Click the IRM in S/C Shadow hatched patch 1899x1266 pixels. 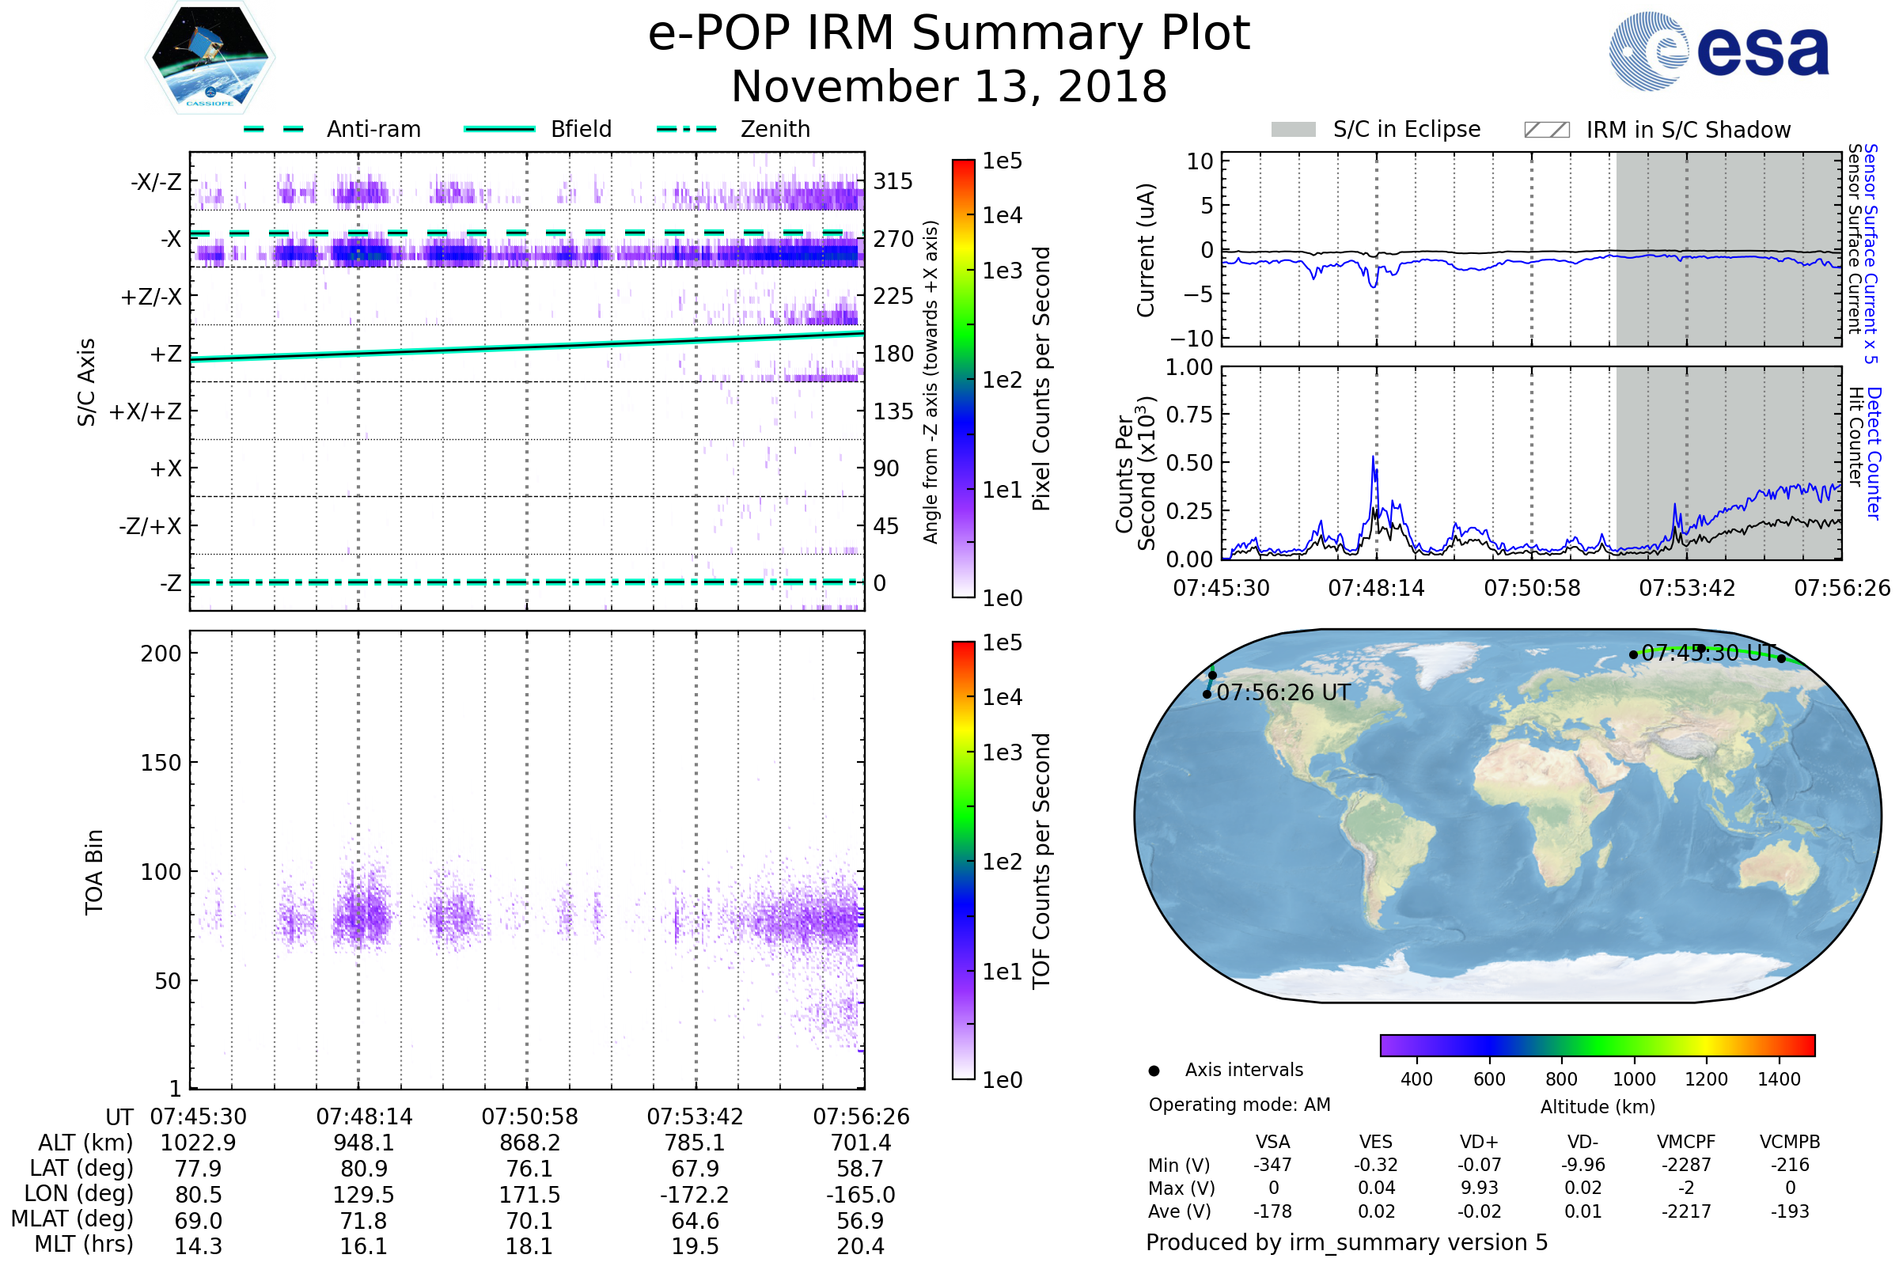[x=1546, y=130]
